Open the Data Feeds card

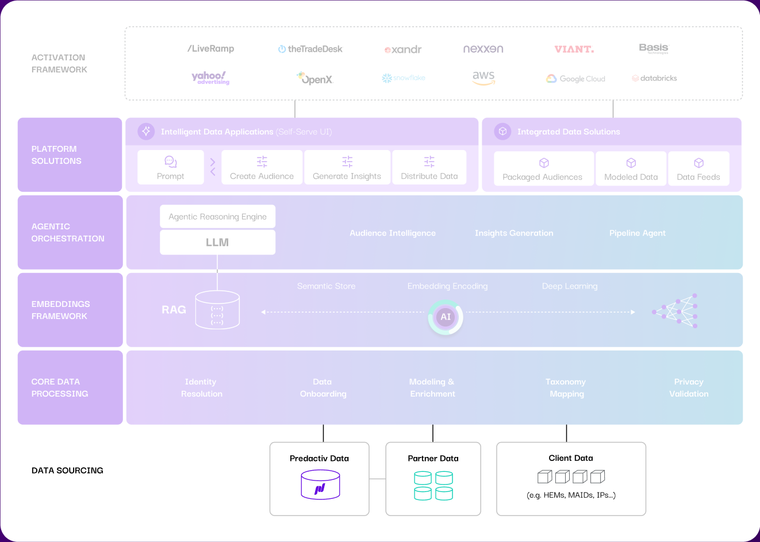[698, 168]
